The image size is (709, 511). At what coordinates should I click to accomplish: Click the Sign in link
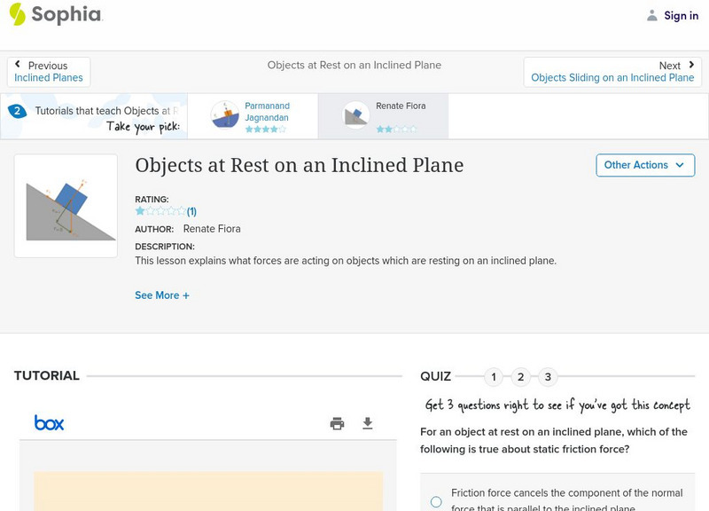click(681, 15)
